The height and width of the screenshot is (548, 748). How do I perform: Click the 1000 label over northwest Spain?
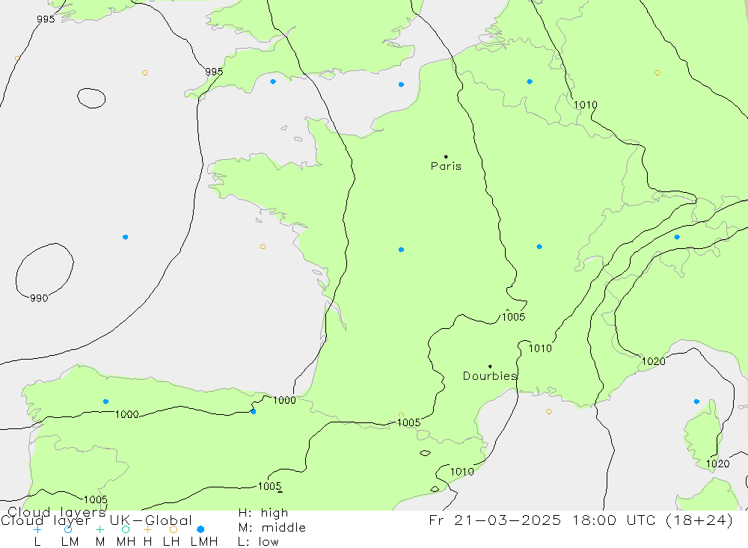[x=127, y=414]
